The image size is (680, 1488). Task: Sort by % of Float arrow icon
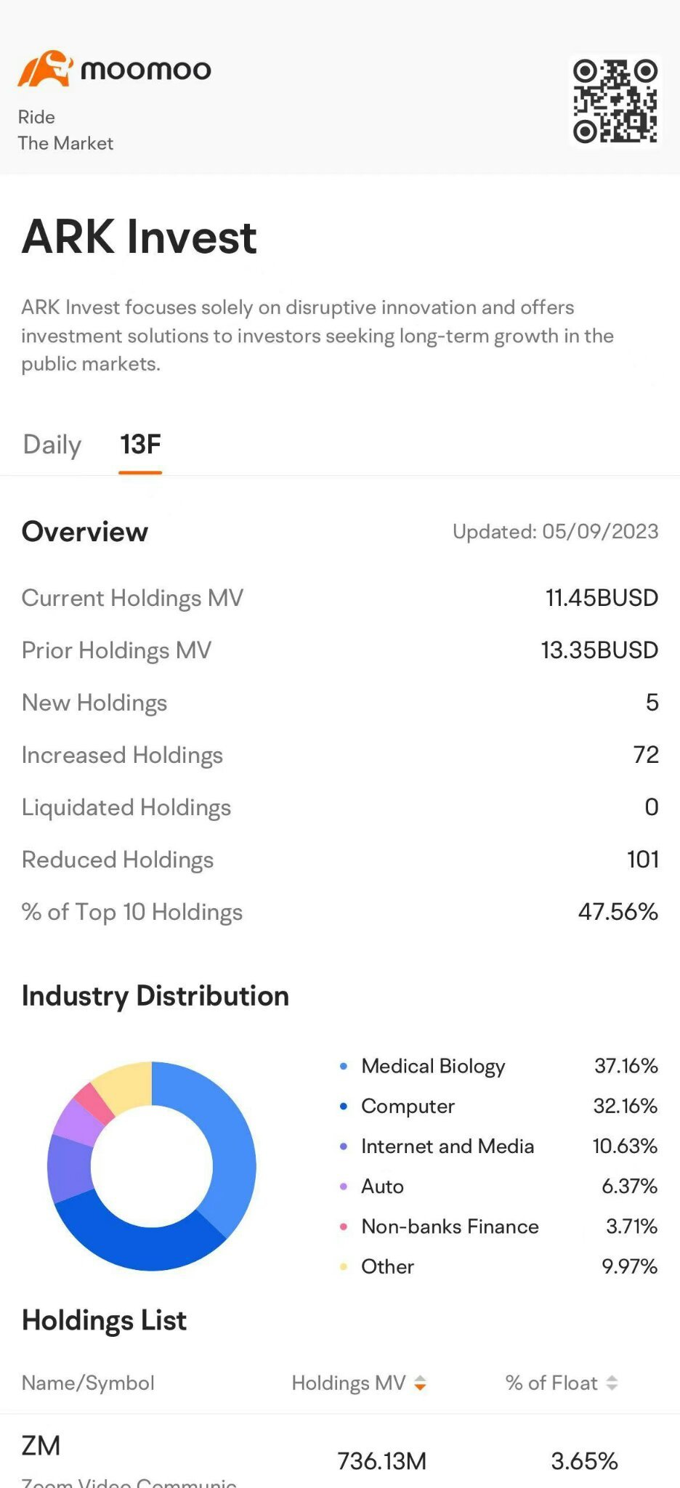612,1383
